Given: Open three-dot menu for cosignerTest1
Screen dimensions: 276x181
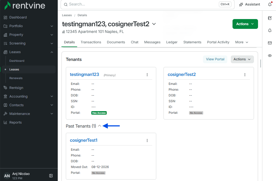Looking at the screenshot, I should coord(147,141).
